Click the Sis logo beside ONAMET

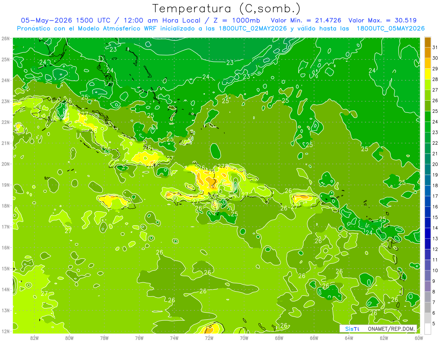352,329
